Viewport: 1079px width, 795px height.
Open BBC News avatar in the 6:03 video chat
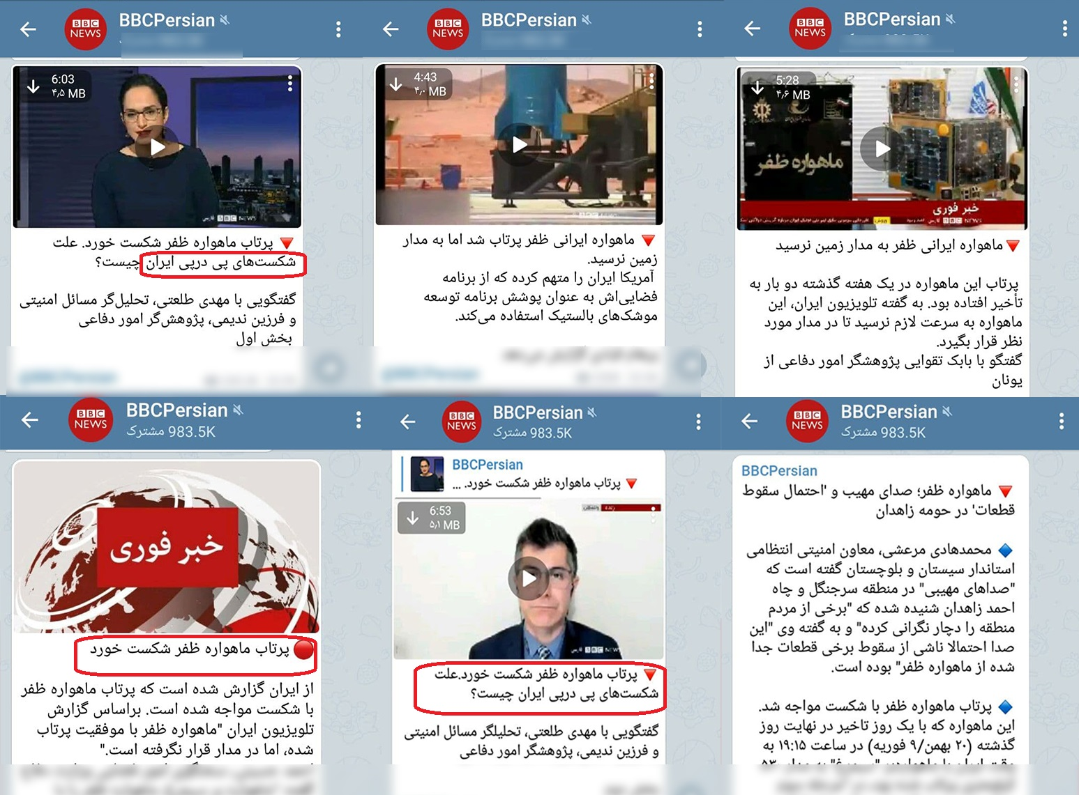click(x=85, y=29)
